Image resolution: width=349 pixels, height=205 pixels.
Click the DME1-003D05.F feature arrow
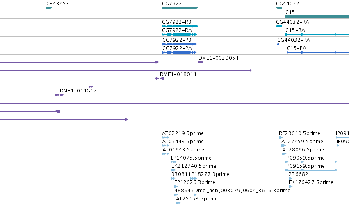pos(201,62)
